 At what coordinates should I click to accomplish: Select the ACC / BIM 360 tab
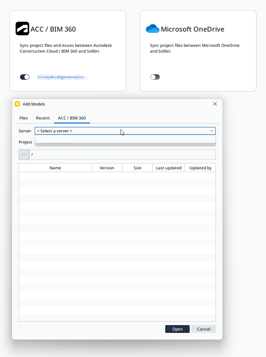(x=72, y=118)
